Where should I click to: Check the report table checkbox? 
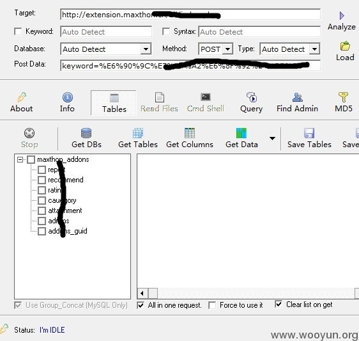point(42,170)
